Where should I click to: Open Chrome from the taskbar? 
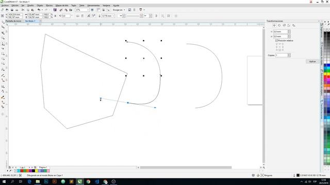(88, 181)
